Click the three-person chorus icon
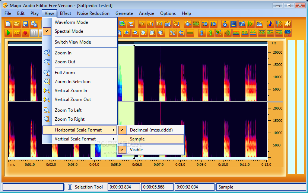This screenshot has width=308, height=193. pyautogui.click(x=259, y=24)
